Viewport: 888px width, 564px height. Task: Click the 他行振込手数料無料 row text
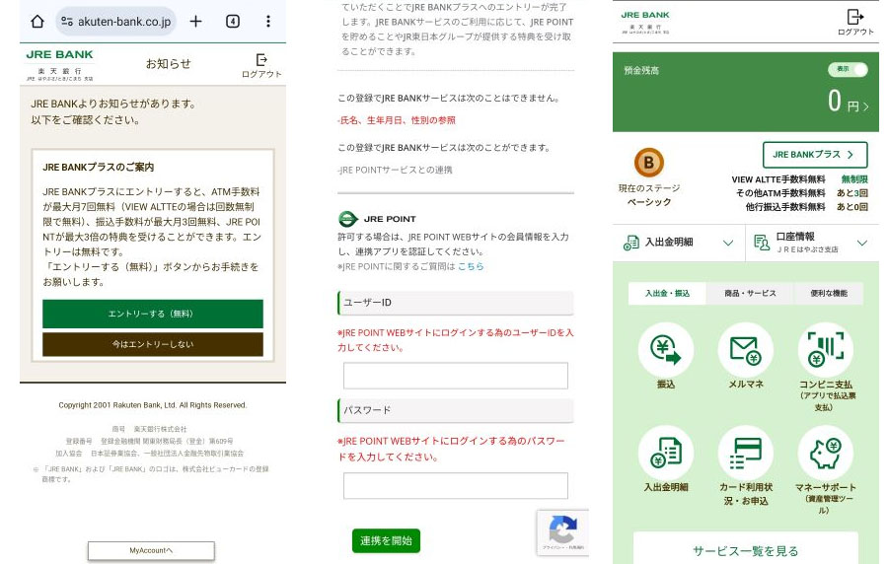tap(785, 207)
